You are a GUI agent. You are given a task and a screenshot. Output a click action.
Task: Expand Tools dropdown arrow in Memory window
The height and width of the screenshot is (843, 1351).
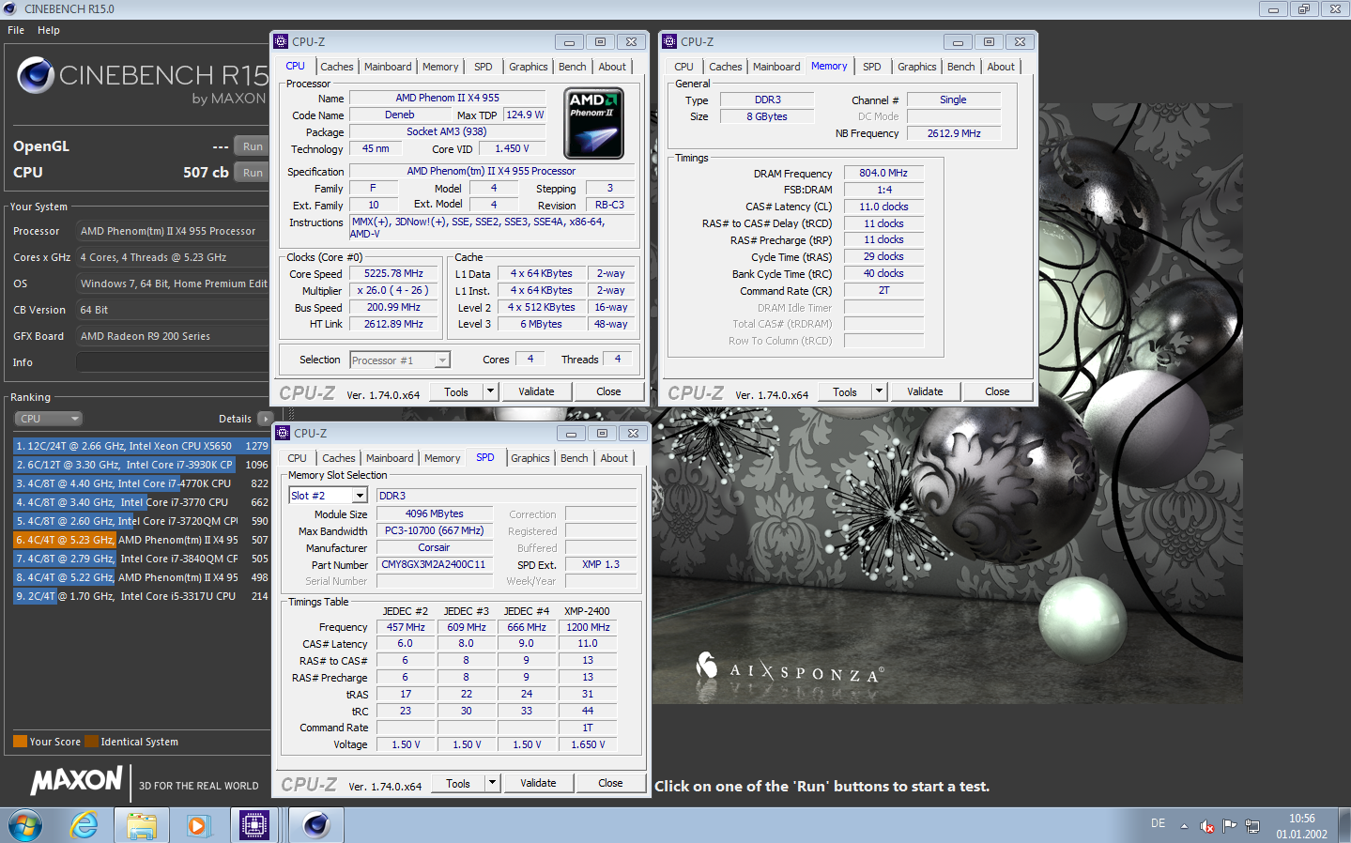pos(879,391)
